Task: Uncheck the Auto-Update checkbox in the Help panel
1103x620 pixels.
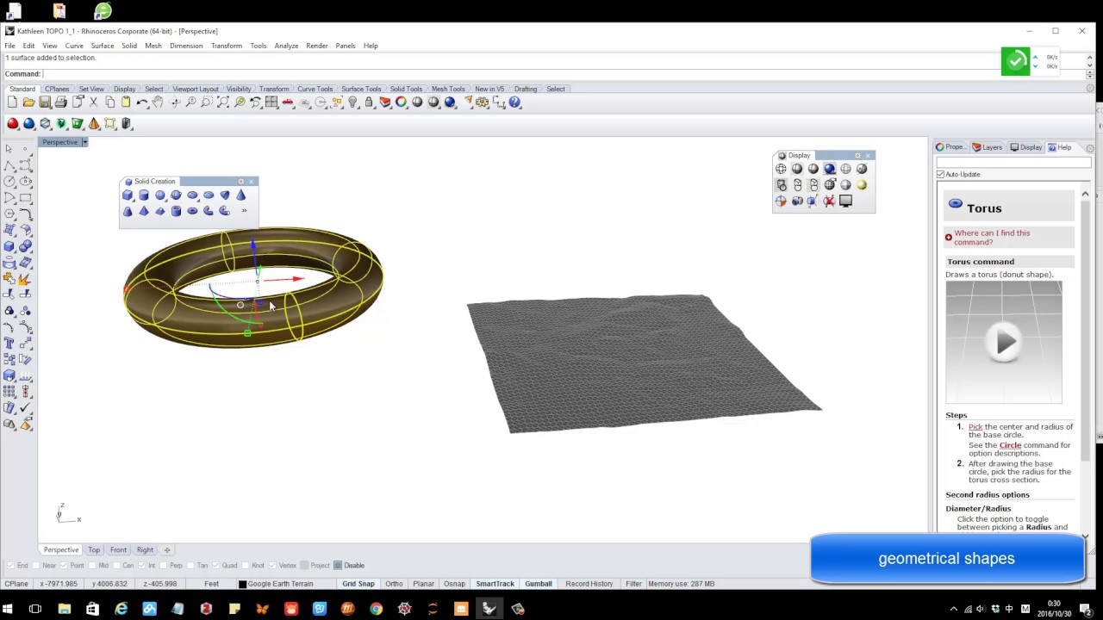Action: pyautogui.click(x=941, y=175)
